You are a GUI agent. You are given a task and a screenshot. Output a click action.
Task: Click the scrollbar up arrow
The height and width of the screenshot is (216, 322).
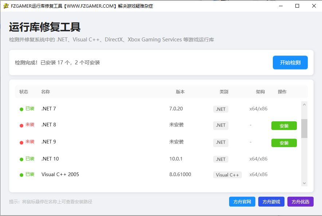tap(305, 105)
